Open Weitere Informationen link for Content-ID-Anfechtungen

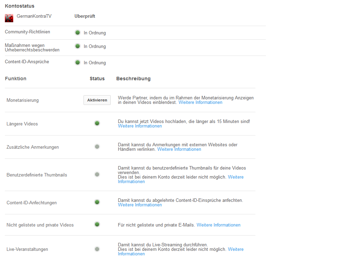(140, 205)
